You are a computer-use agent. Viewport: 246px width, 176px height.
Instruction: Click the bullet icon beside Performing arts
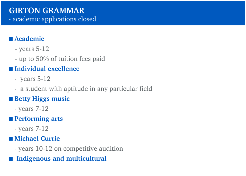(11, 119)
